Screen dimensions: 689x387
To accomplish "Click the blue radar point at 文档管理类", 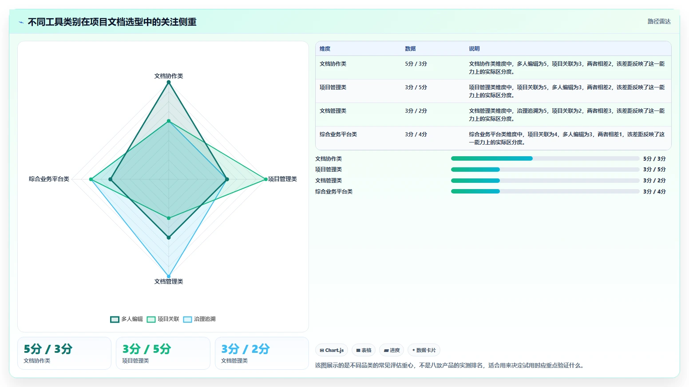I will click(x=169, y=276).
